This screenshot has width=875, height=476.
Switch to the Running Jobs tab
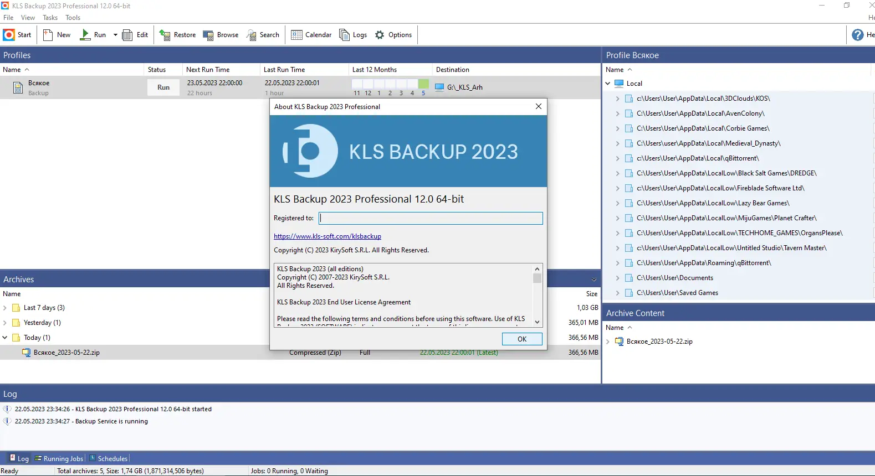coord(59,458)
